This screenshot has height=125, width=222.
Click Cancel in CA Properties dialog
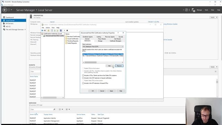102,91
